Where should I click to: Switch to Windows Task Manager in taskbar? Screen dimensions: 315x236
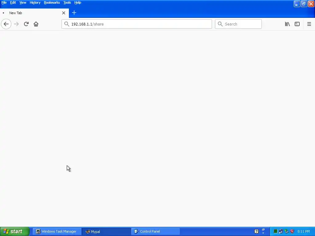pyautogui.click(x=57, y=232)
